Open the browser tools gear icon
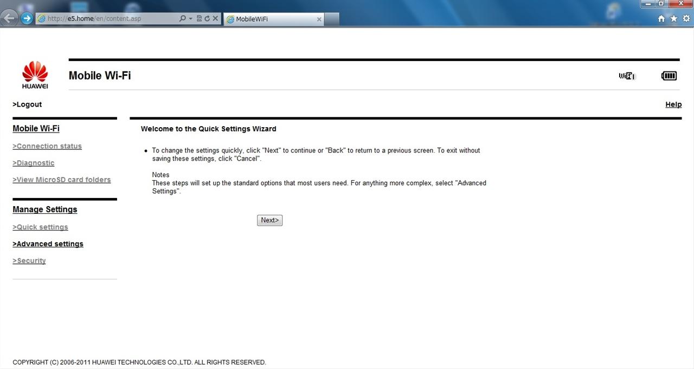 [x=686, y=18]
